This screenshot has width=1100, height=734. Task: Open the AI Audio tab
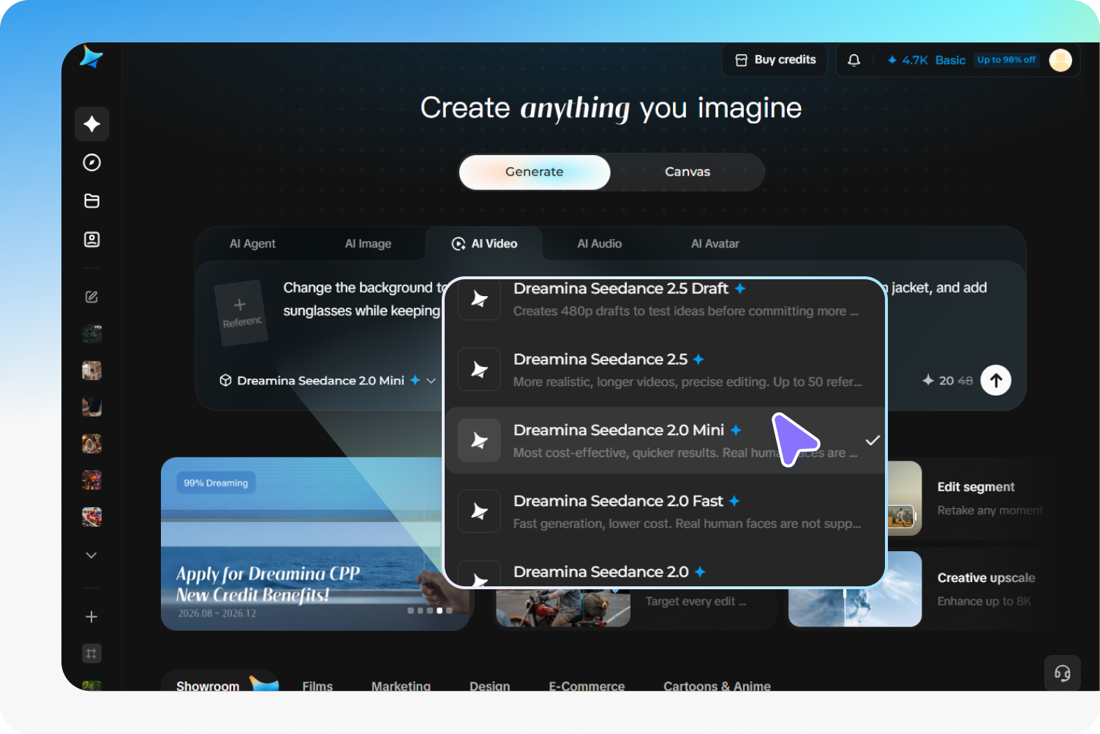click(600, 243)
